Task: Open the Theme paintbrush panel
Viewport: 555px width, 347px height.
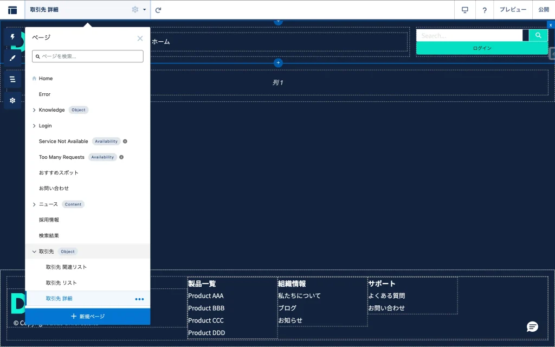Action: (x=12, y=58)
